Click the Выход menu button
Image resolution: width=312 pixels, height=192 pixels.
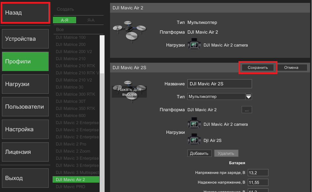25,178
